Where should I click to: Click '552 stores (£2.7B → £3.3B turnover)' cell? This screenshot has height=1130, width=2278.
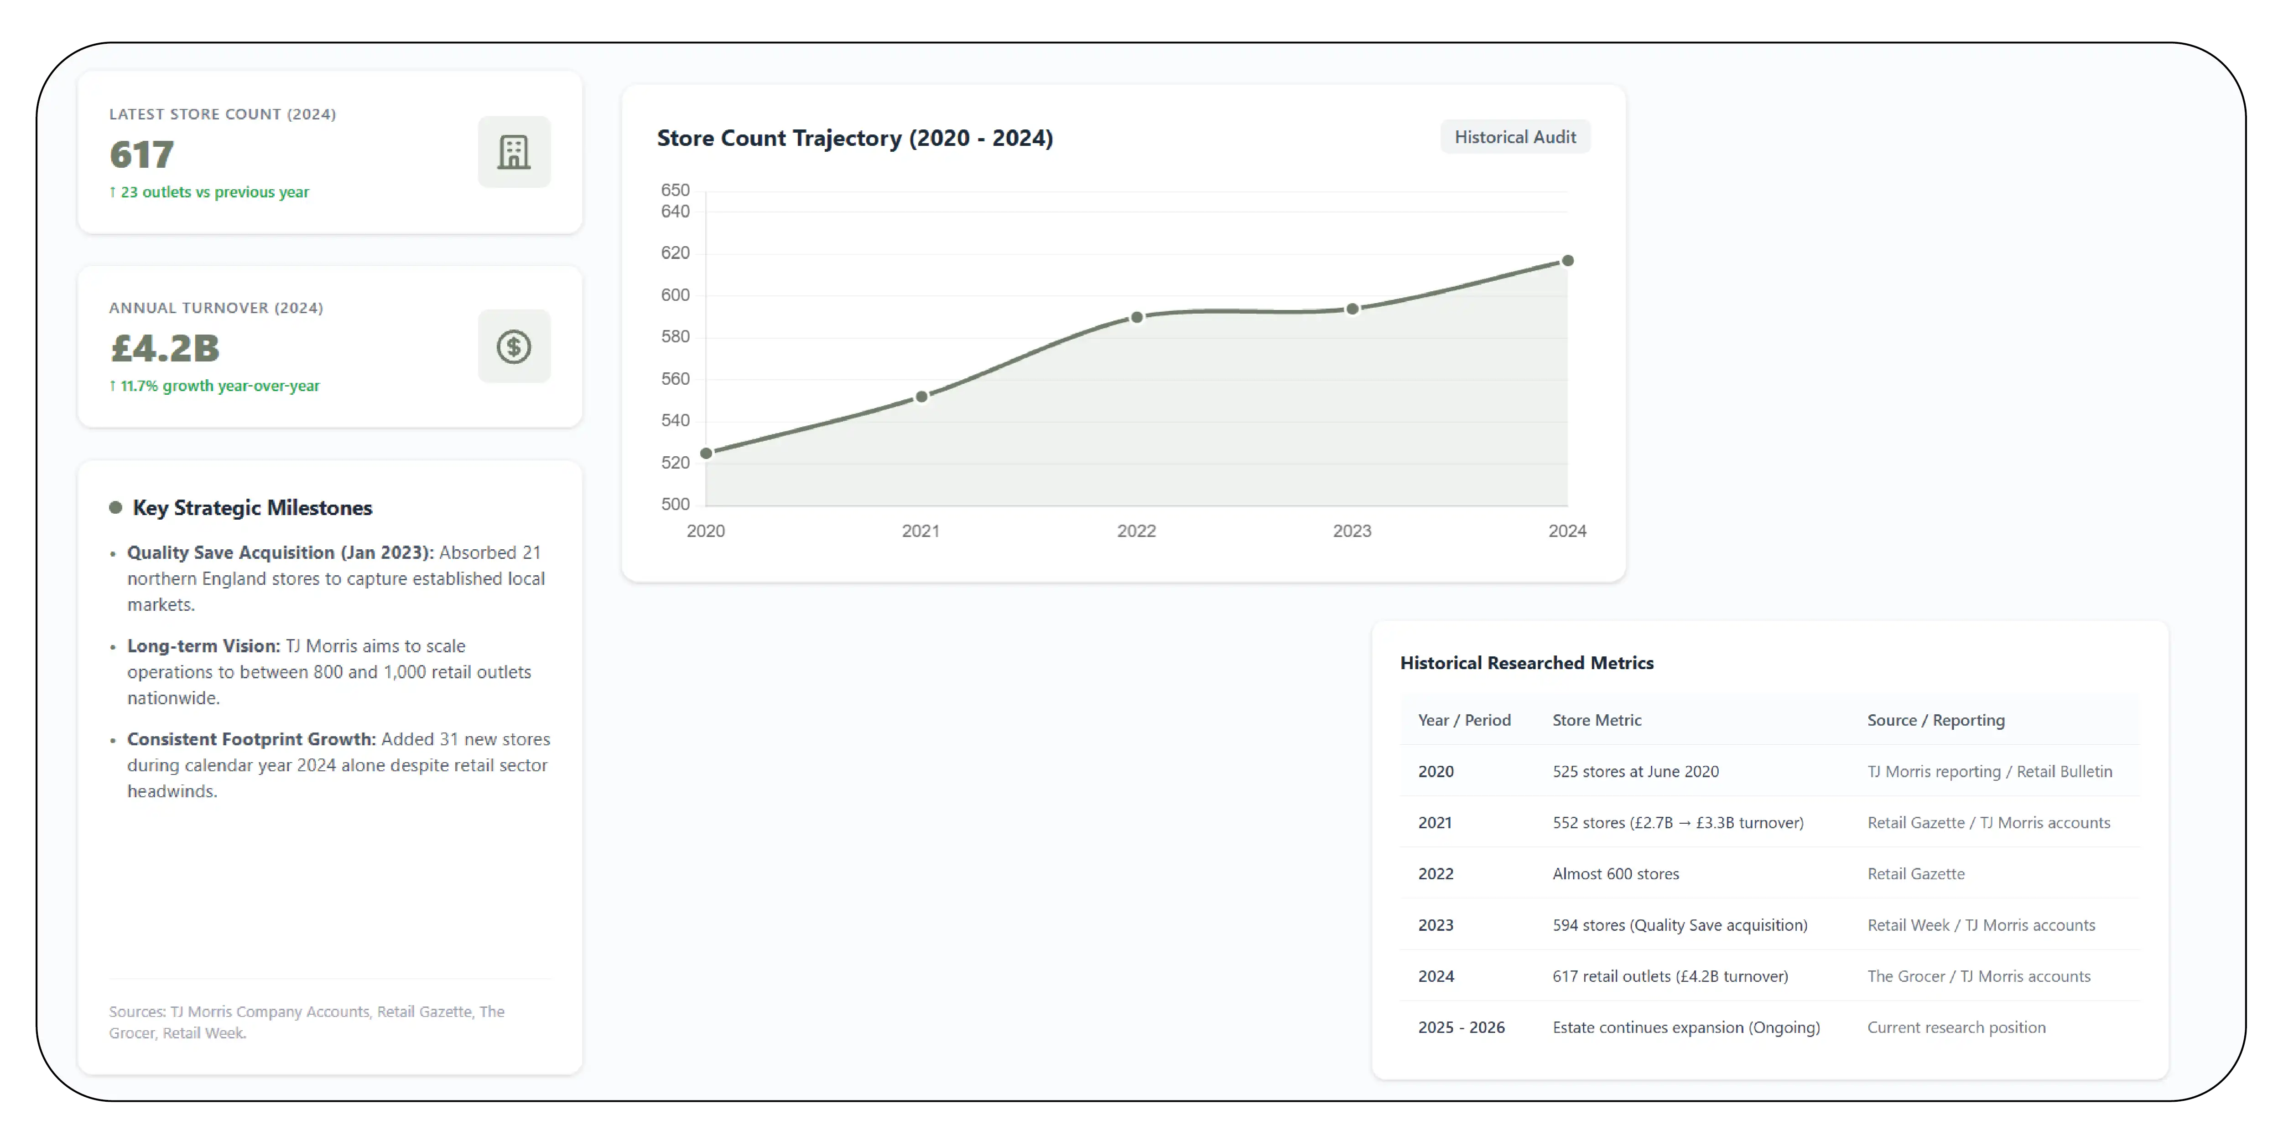click(1678, 822)
